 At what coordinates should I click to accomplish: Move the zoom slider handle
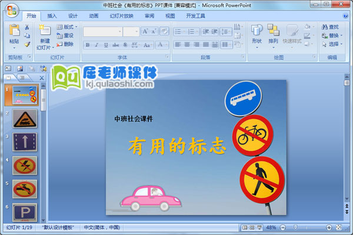click(295, 227)
